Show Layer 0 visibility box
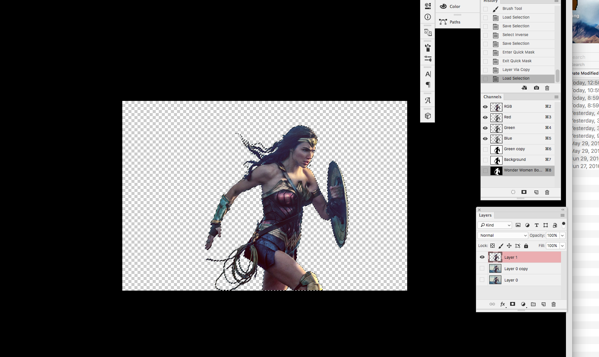Image resolution: width=599 pixels, height=357 pixels. (x=482, y=280)
